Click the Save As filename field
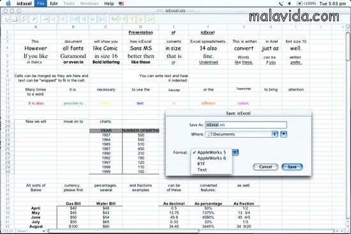 pos(246,125)
